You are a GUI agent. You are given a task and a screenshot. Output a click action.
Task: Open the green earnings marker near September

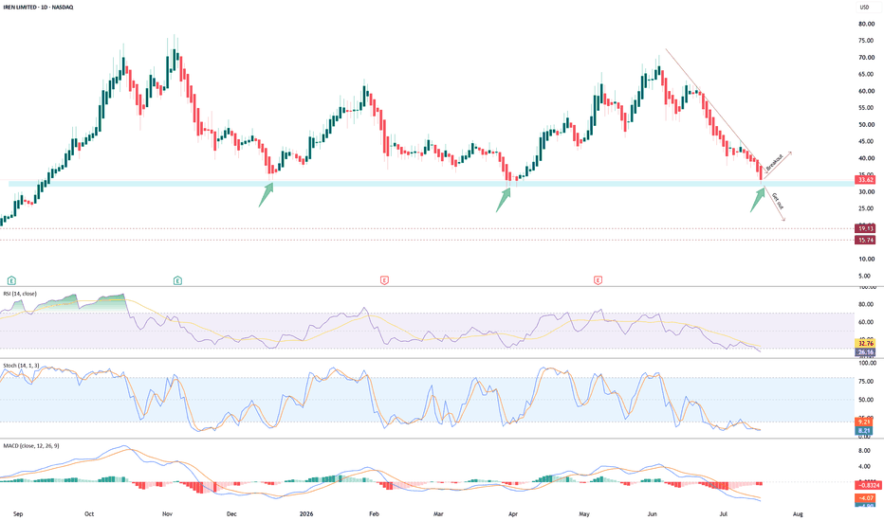11,280
